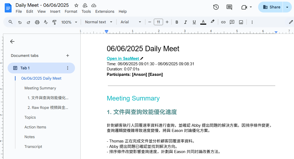Toggle underline formatting
Screen dimensions: 294x159
(x=194, y=22)
